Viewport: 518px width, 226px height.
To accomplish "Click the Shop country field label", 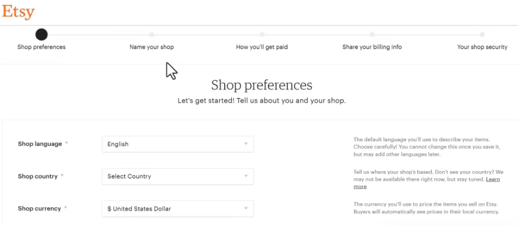I will click(38, 176).
